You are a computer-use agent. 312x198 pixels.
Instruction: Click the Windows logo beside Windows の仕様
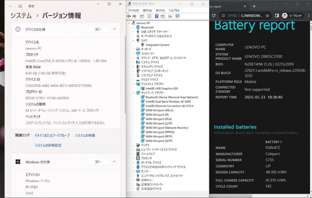[x=18, y=162]
